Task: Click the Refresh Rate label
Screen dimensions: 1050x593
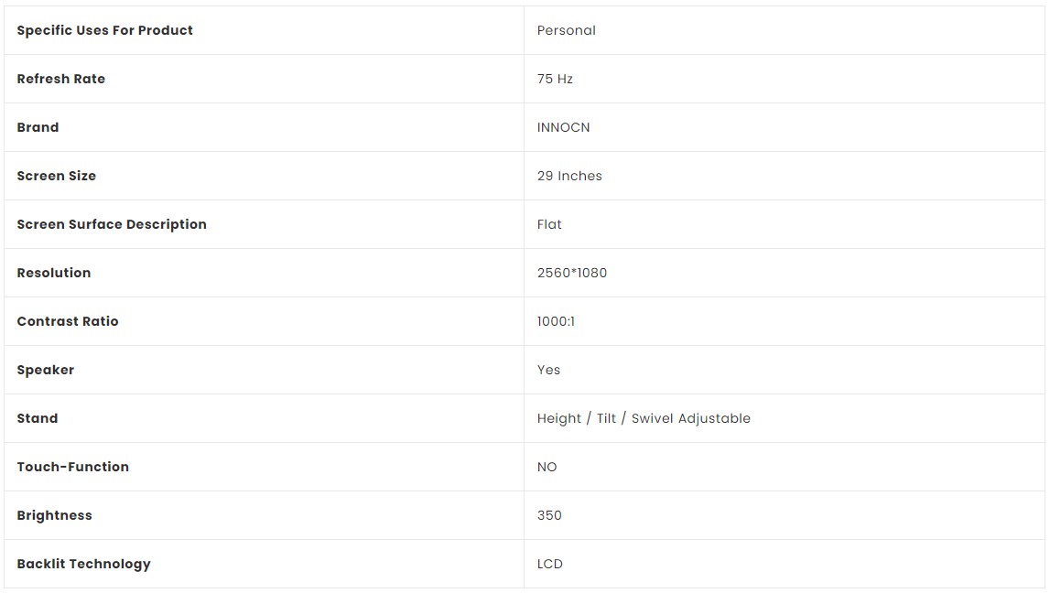Action: (61, 79)
